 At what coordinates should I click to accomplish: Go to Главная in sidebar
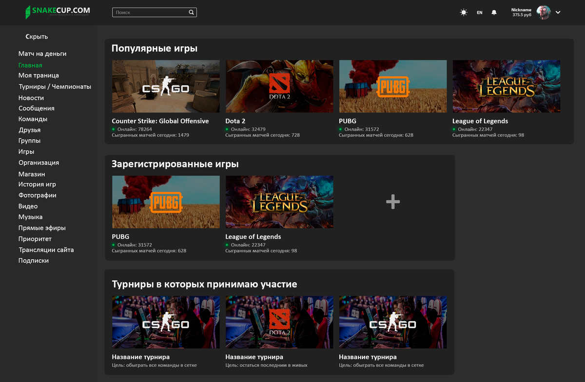pyautogui.click(x=30, y=65)
